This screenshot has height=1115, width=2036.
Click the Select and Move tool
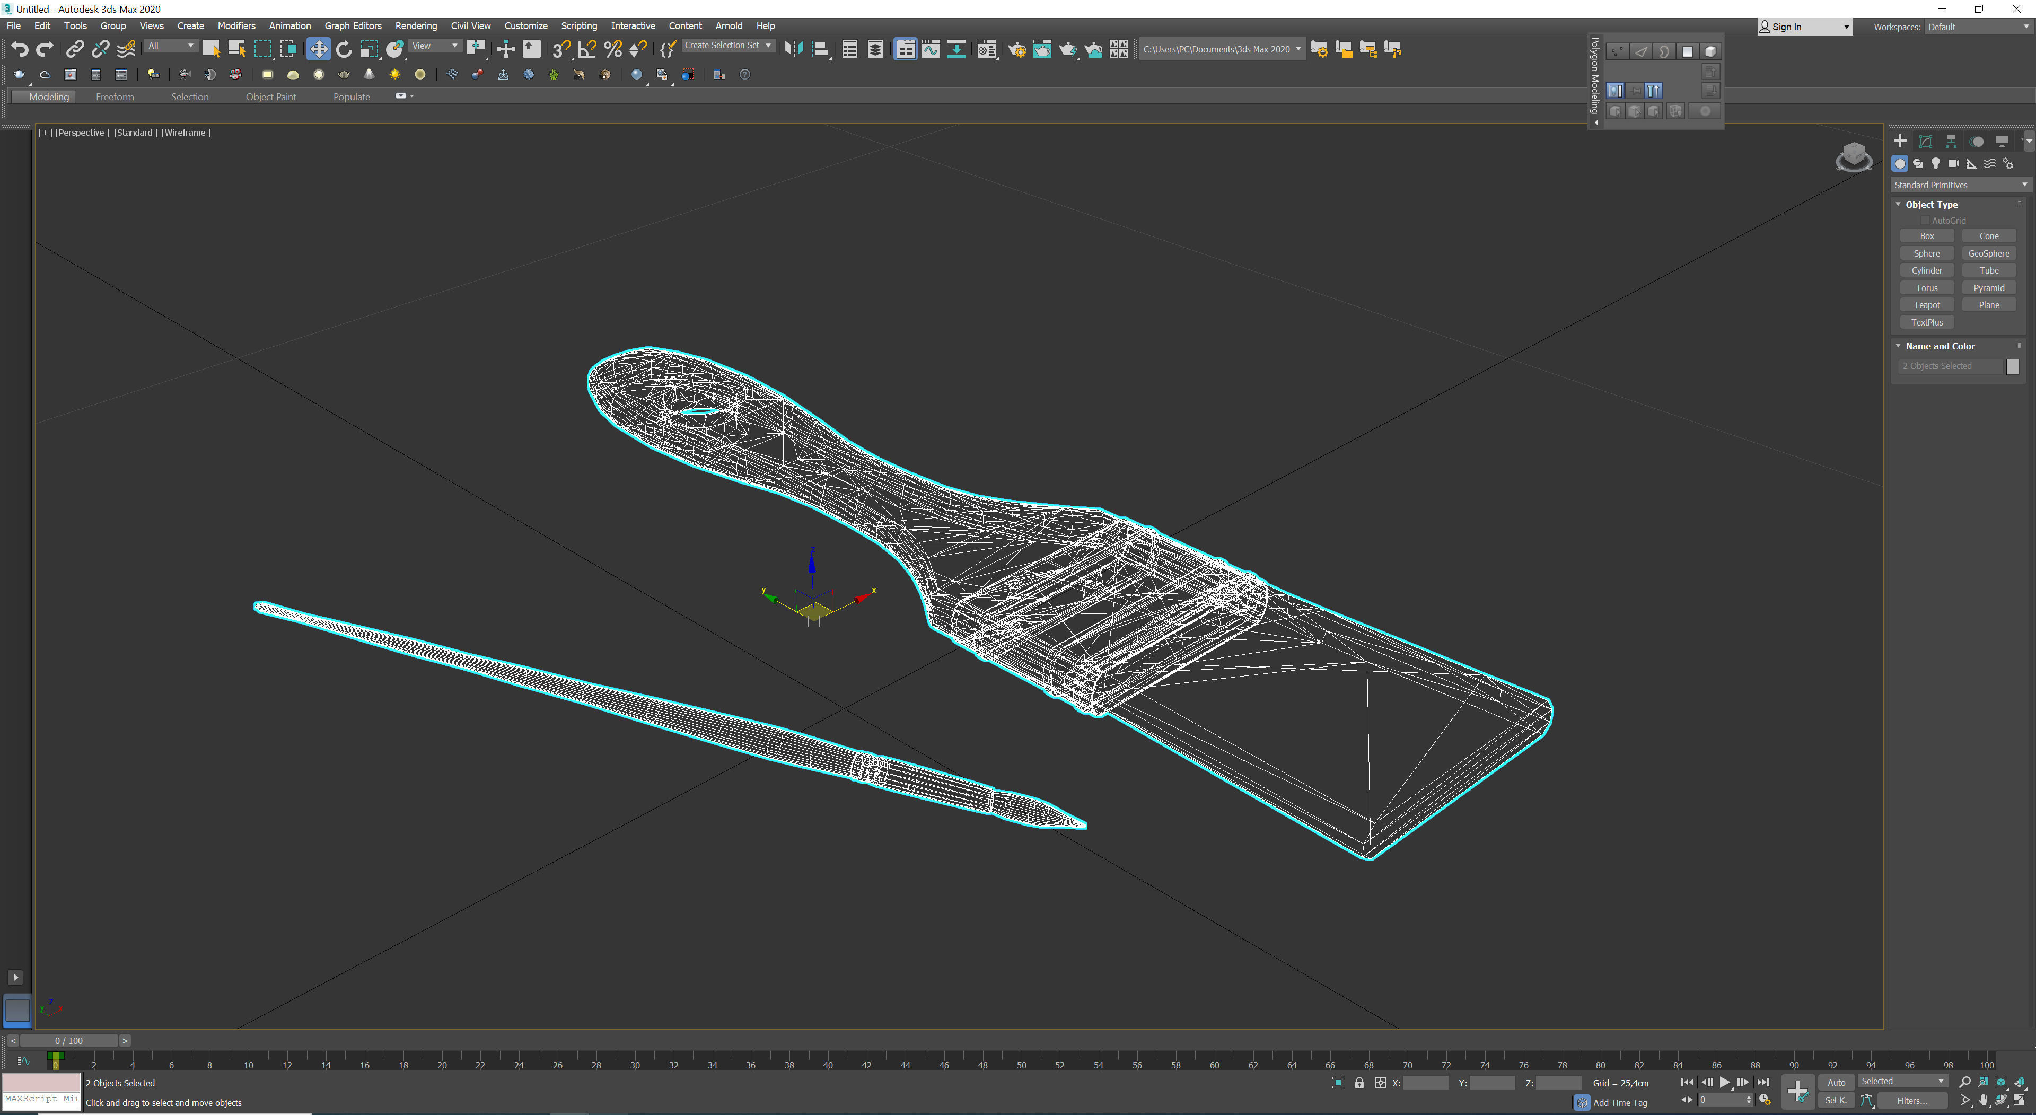point(318,49)
